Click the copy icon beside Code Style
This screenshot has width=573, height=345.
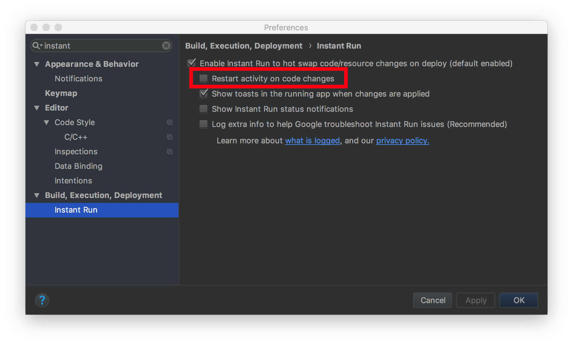[170, 122]
